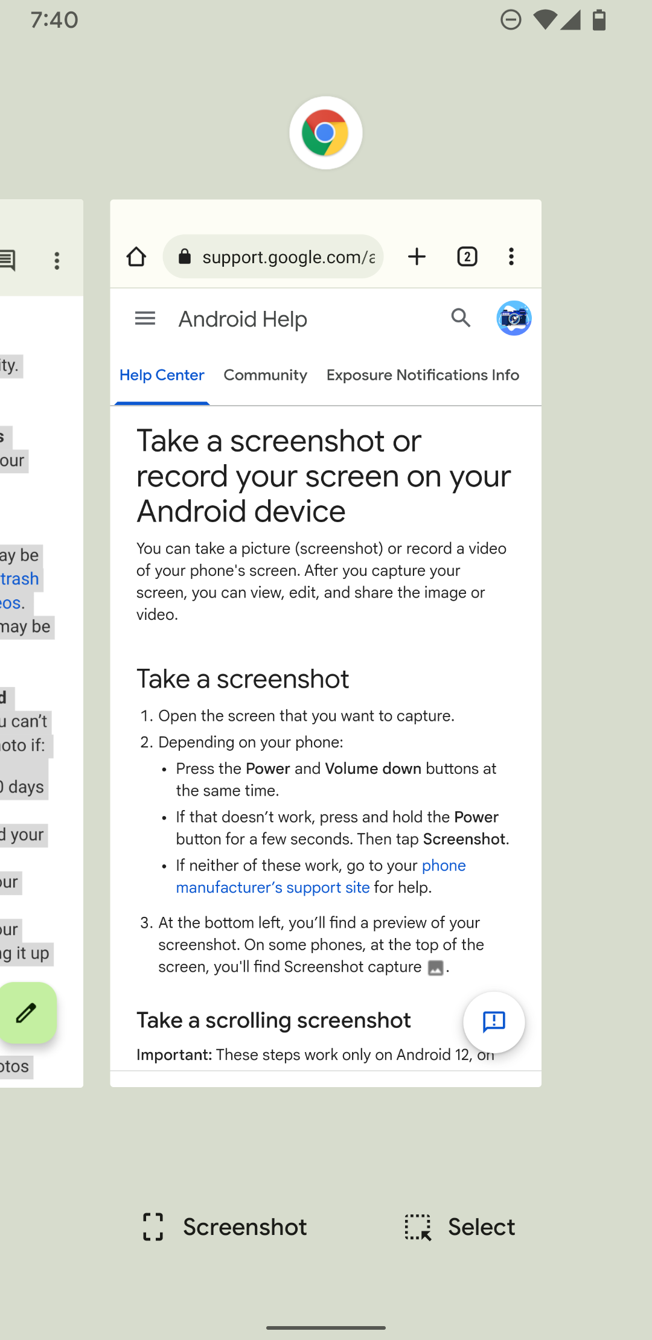The image size is (652, 1340).
Task: Tap the home icon in Chrome toolbar
Action: [136, 257]
